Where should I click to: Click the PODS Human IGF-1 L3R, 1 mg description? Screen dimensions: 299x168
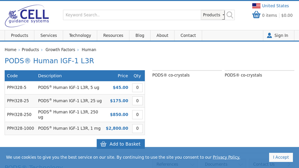click(69, 128)
